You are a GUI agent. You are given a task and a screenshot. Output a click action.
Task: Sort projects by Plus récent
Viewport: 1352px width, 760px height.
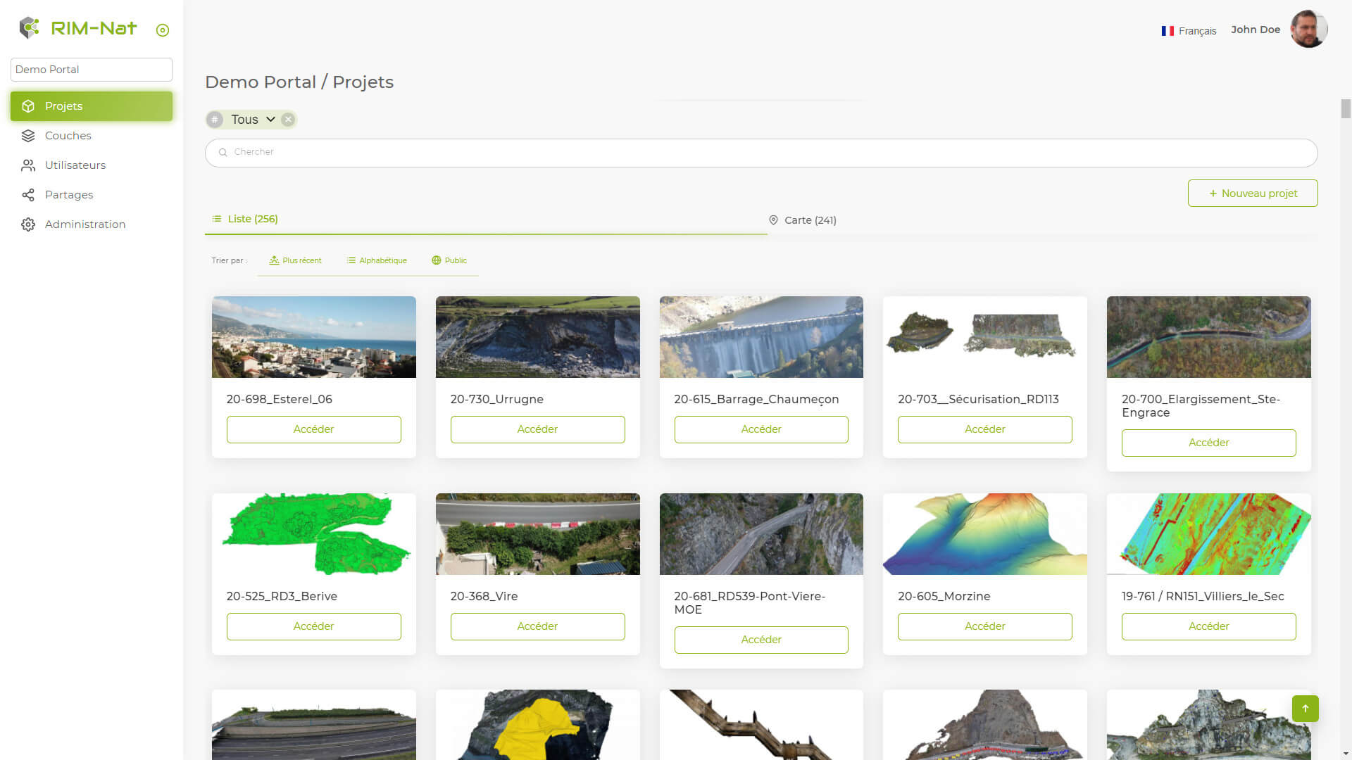click(x=295, y=260)
